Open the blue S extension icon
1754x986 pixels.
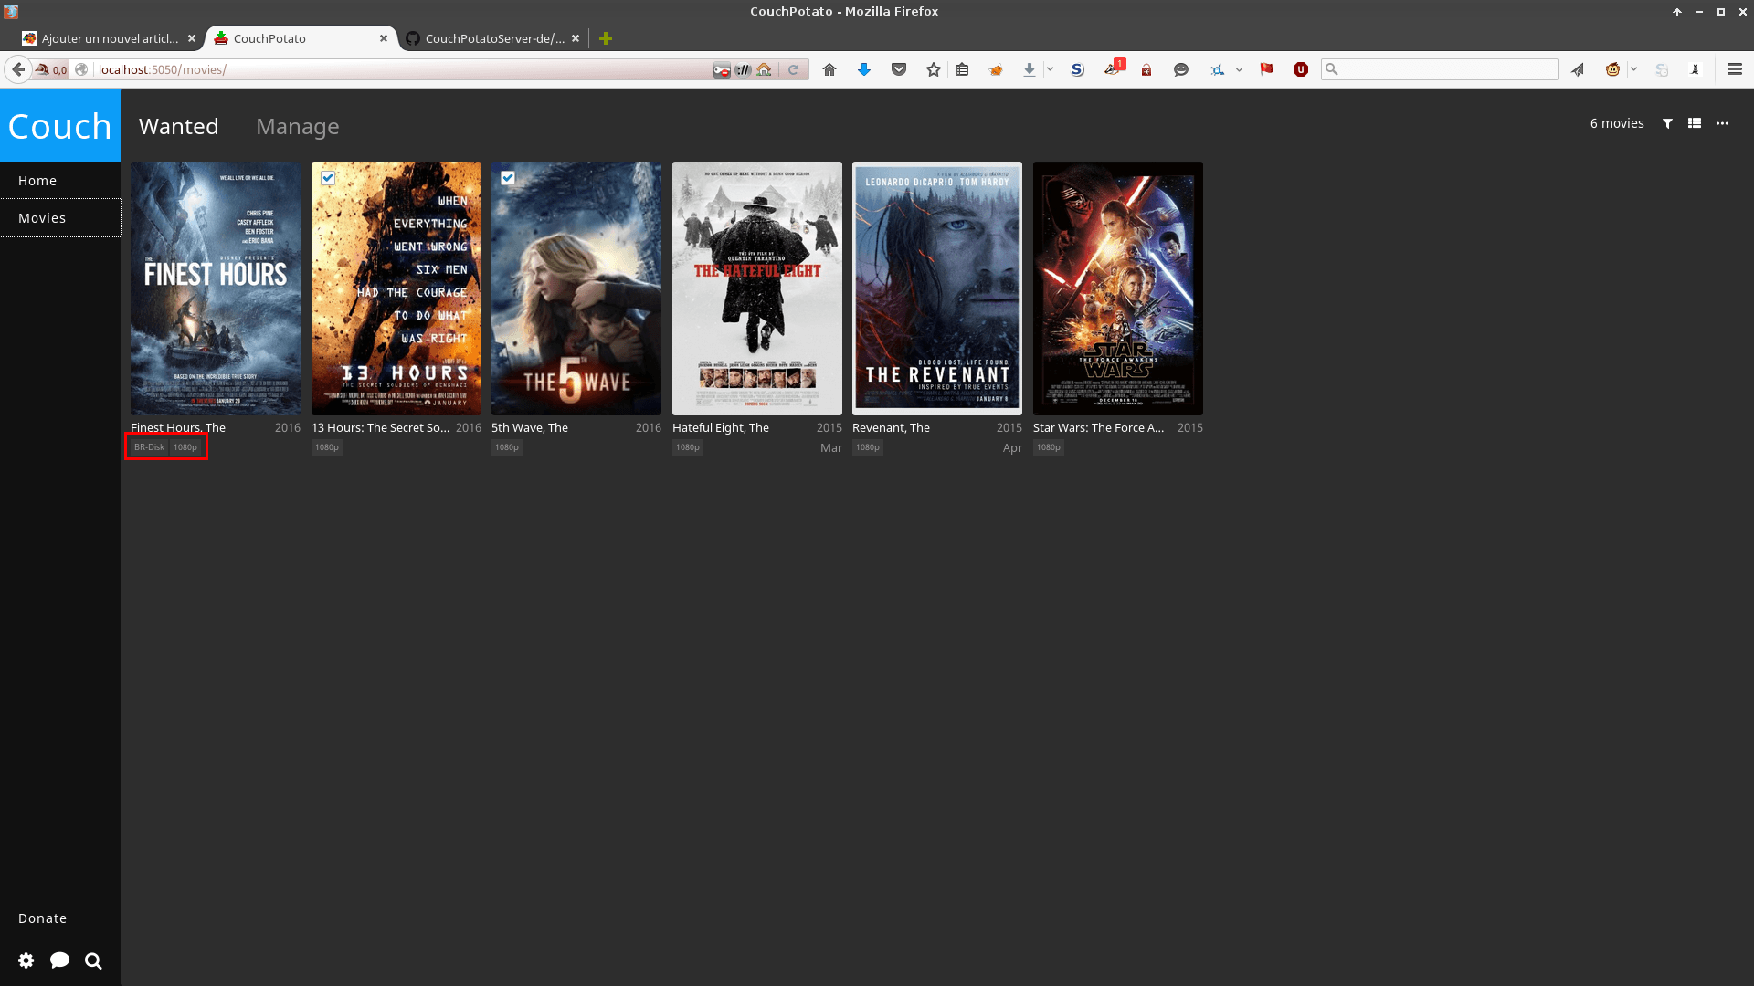click(1078, 69)
